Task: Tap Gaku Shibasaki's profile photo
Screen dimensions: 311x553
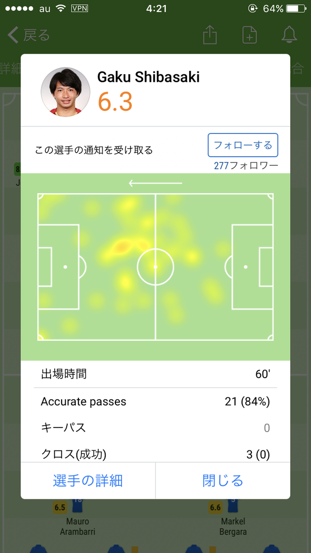Action: (66, 91)
